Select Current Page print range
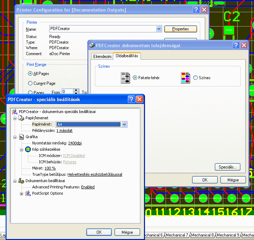Screen dimensions: 254x240 30,83
